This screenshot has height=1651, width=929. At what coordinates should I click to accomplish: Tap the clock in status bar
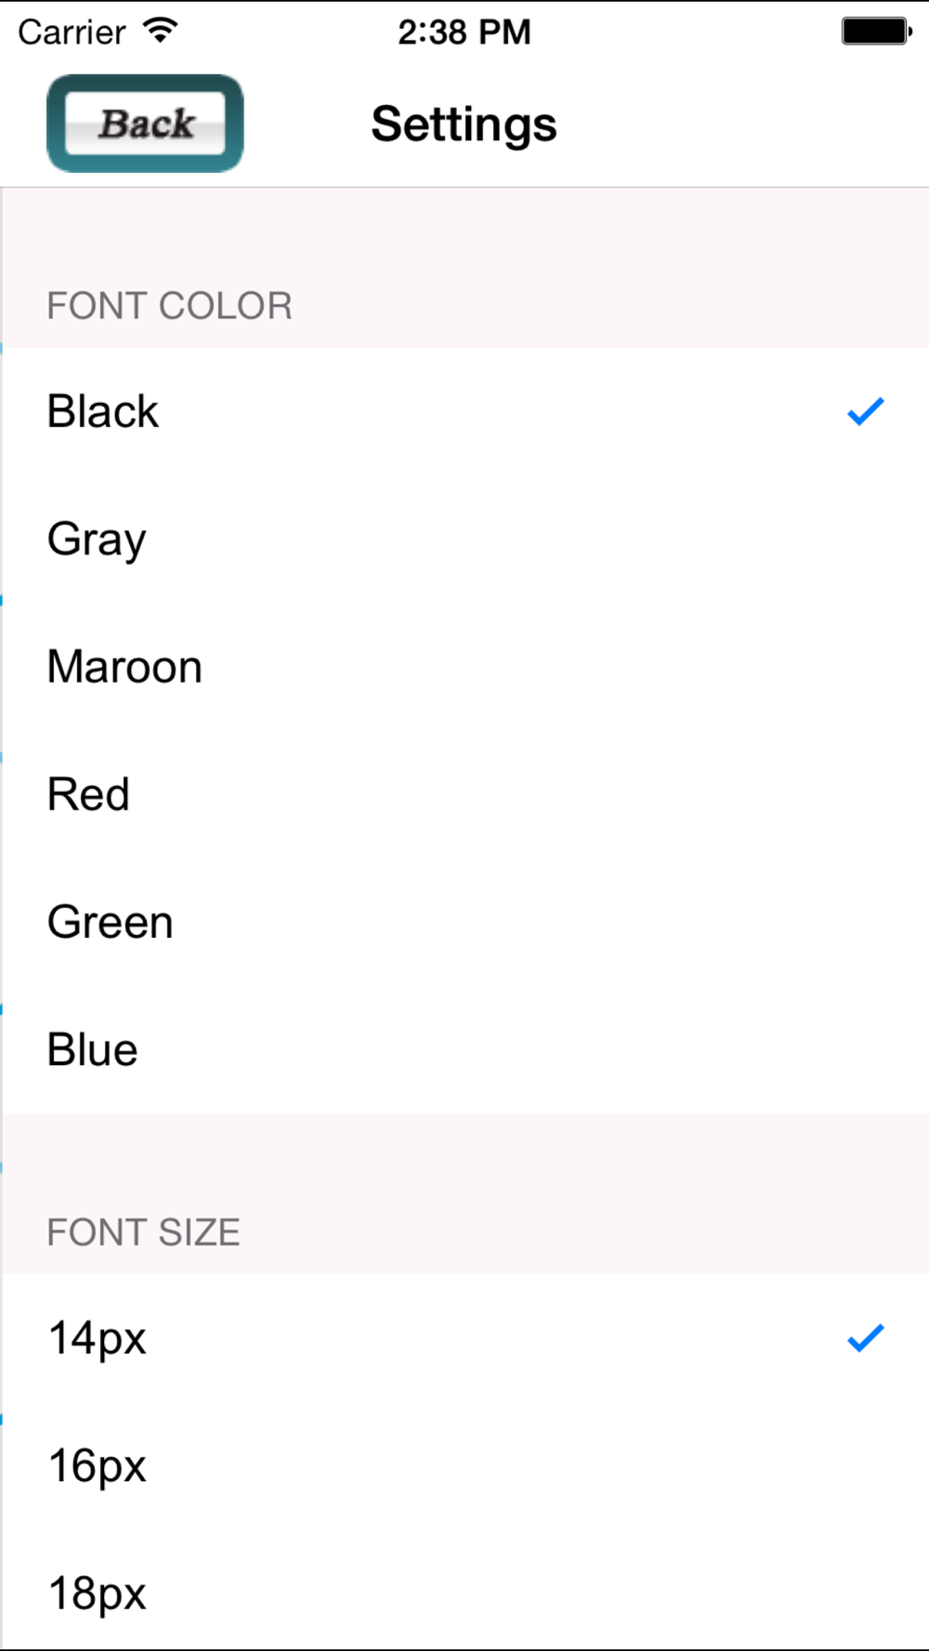[464, 32]
